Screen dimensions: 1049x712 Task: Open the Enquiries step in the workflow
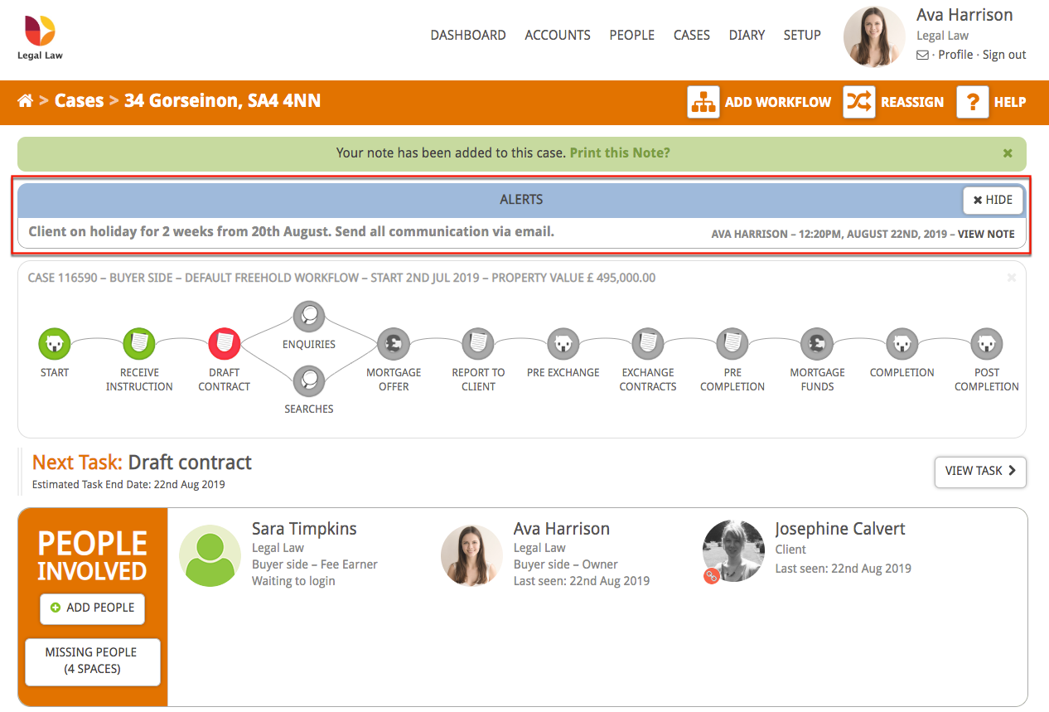click(308, 315)
